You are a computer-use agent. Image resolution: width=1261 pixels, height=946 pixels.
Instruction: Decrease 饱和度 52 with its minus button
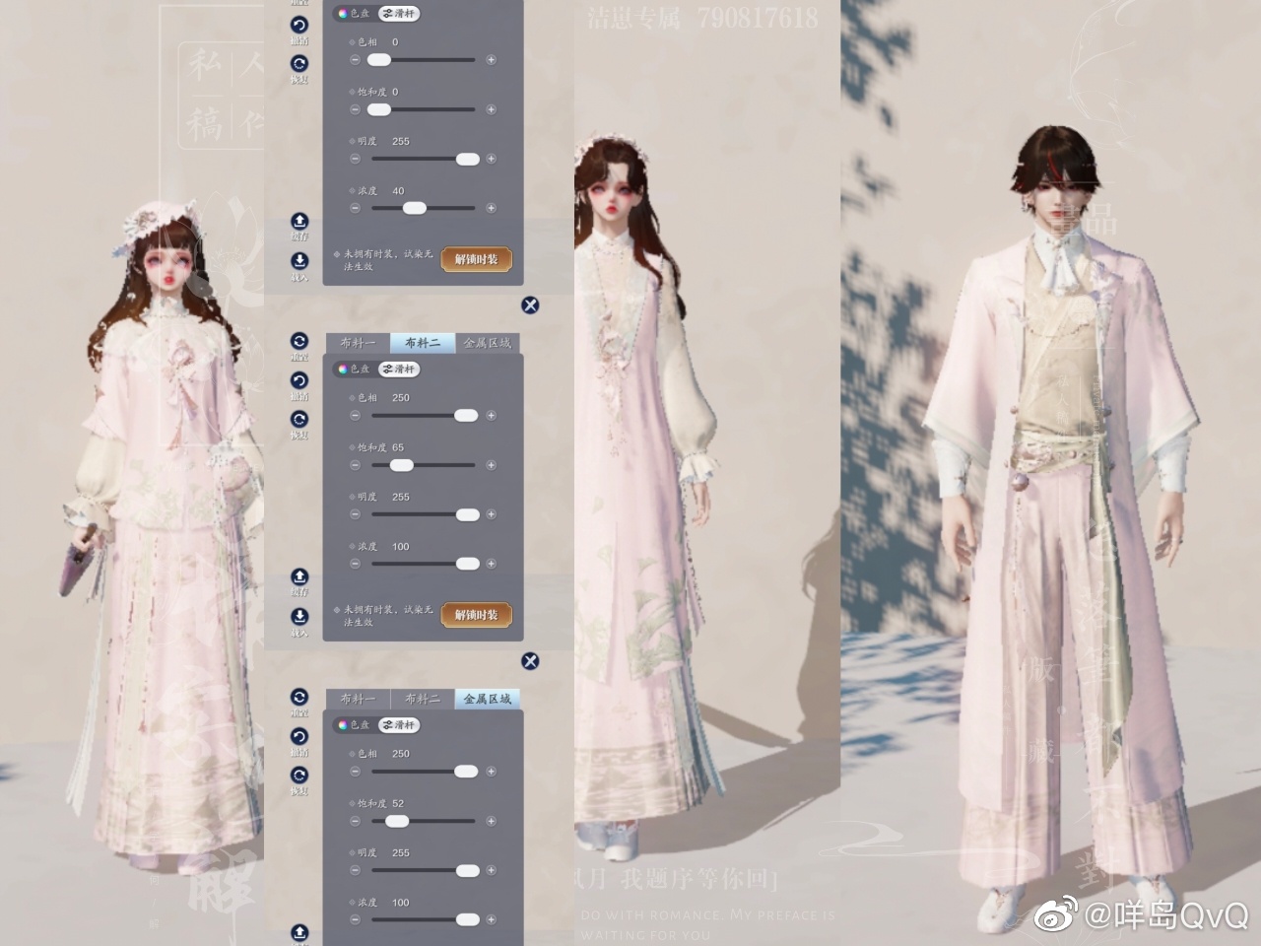click(x=355, y=821)
